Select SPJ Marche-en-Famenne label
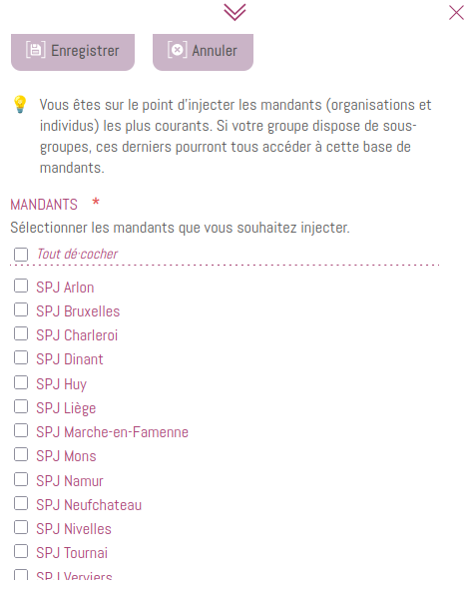Image resolution: width=471 pixels, height=592 pixels. pos(112,432)
